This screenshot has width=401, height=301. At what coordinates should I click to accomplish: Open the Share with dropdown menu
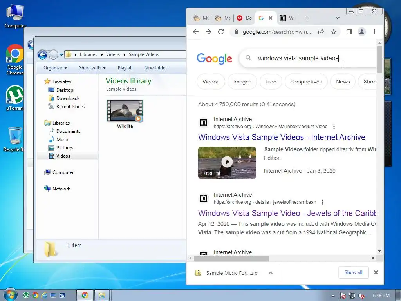coord(92,68)
